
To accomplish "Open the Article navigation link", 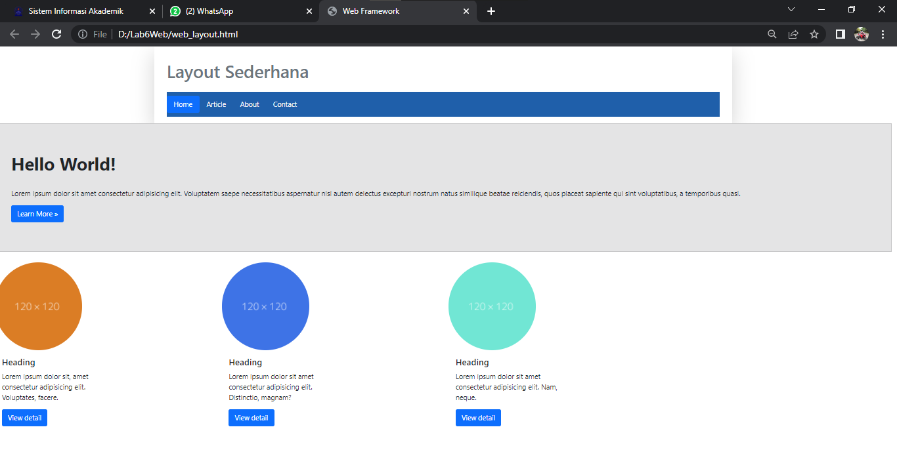I will pos(216,104).
